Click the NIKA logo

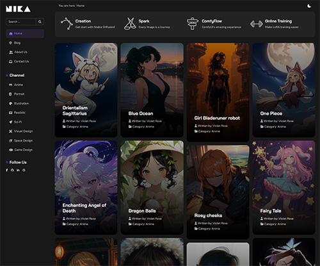point(18,9)
